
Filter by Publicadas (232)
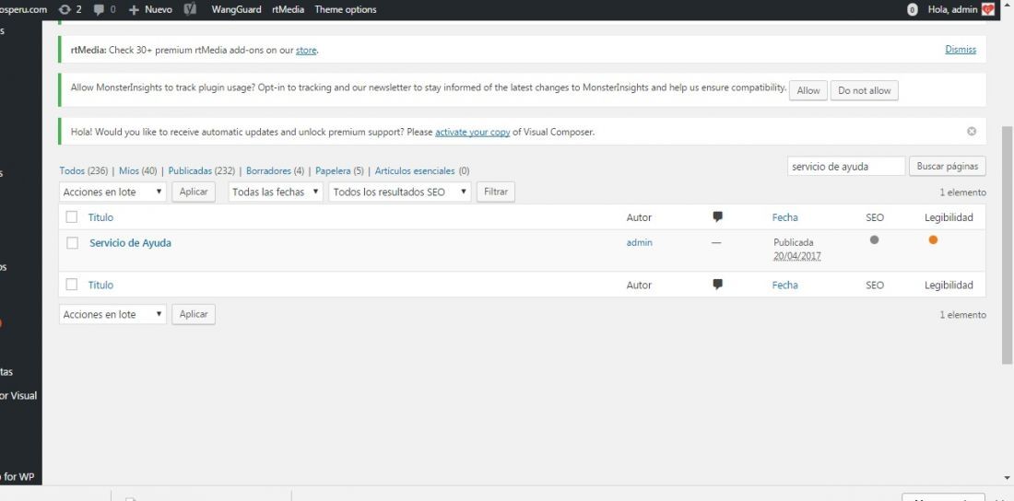coord(201,170)
